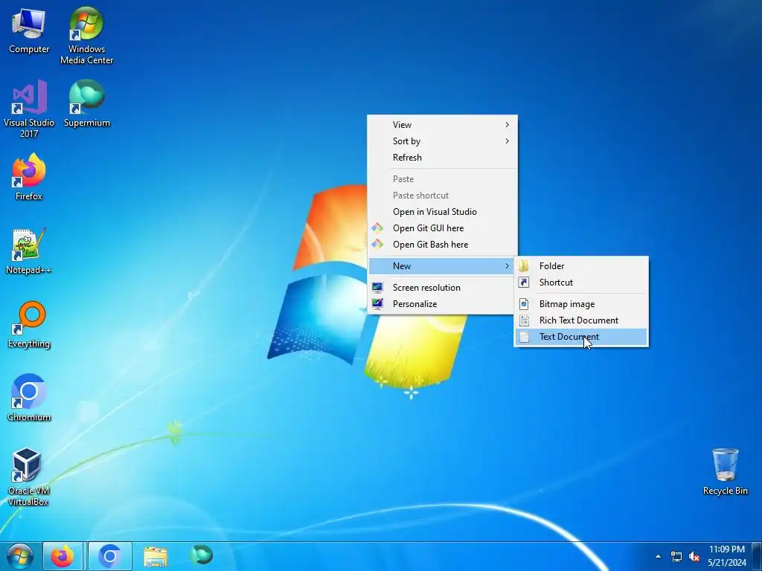The image size is (762, 571).
Task: Select the Computer desktop icon
Action: [x=29, y=30]
